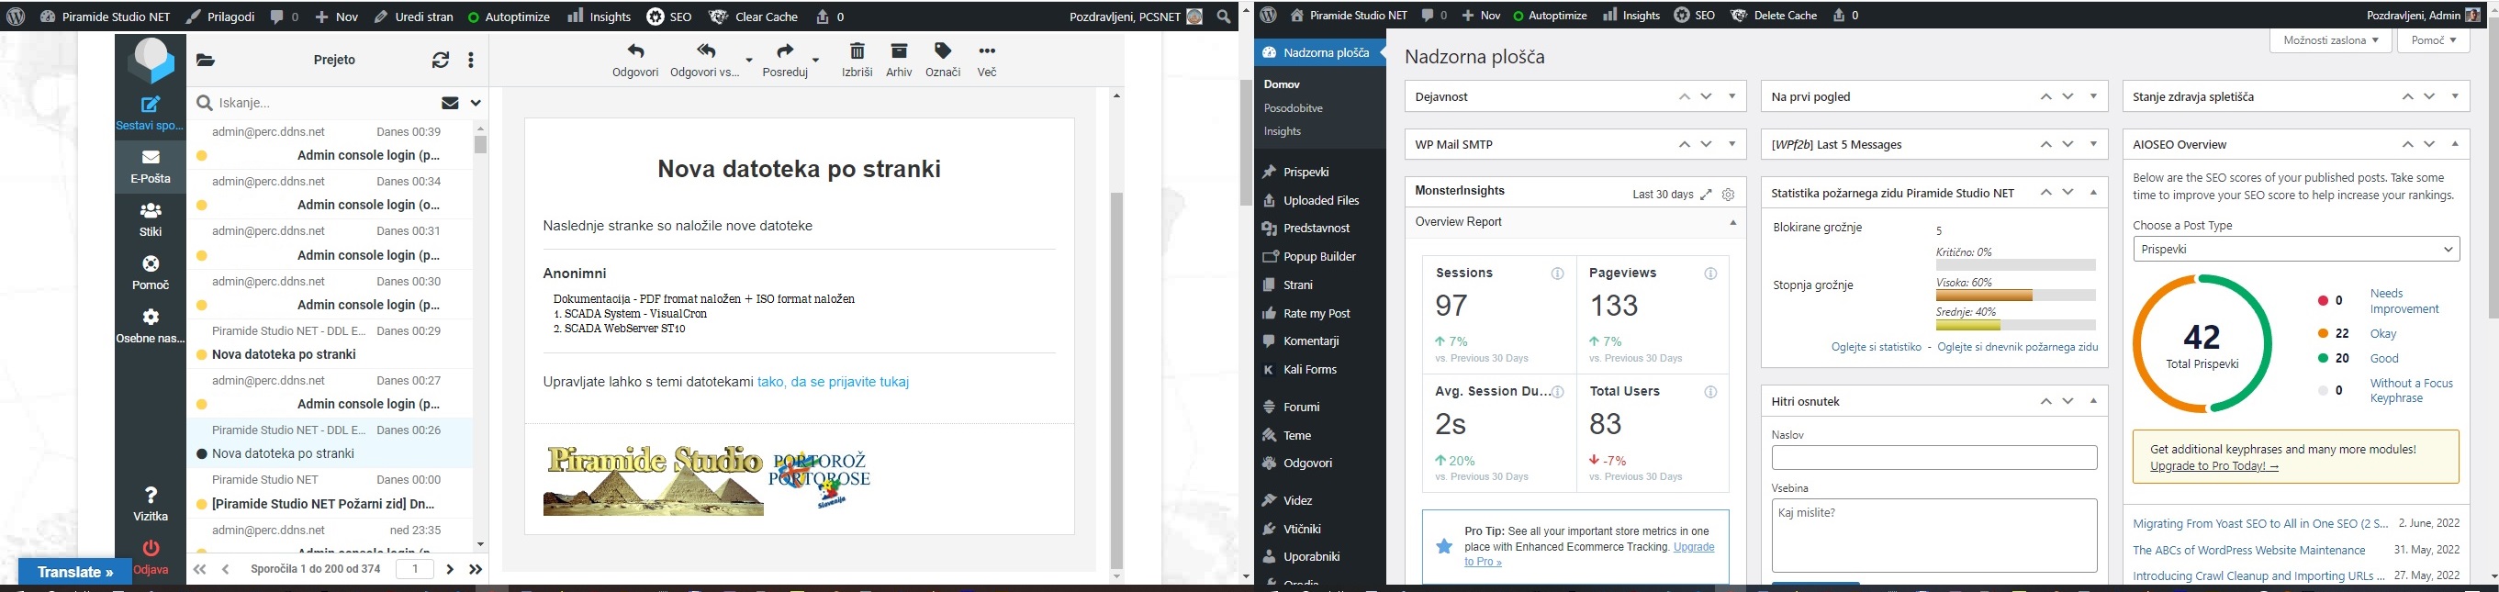The image size is (2499, 592).
Task: Open SEO menu in dashboard admin bar
Action: point(1694,16)
